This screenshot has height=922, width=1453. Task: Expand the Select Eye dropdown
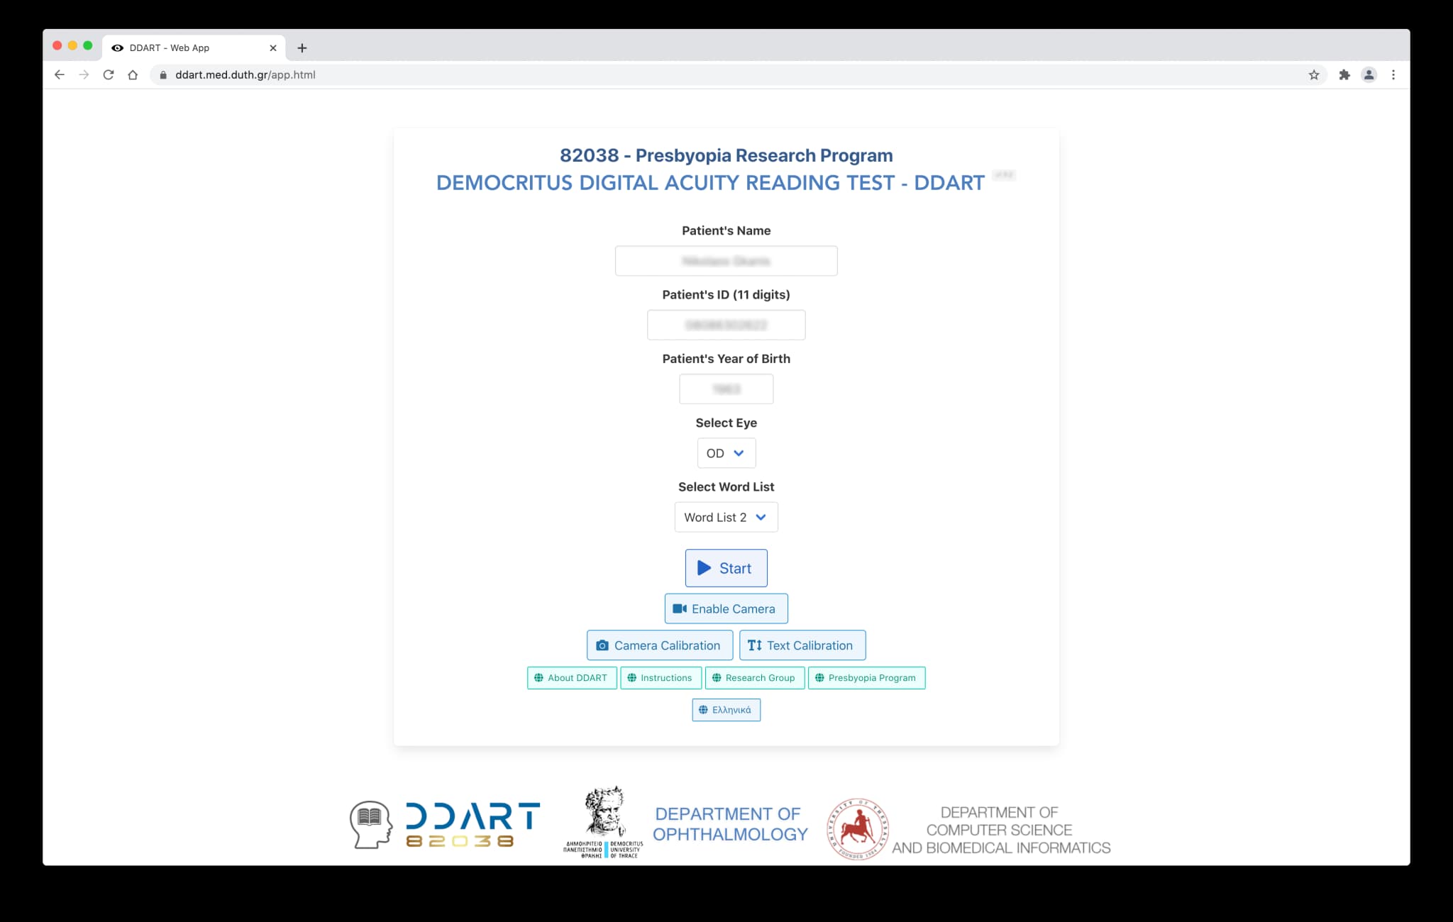click(726, 453)
